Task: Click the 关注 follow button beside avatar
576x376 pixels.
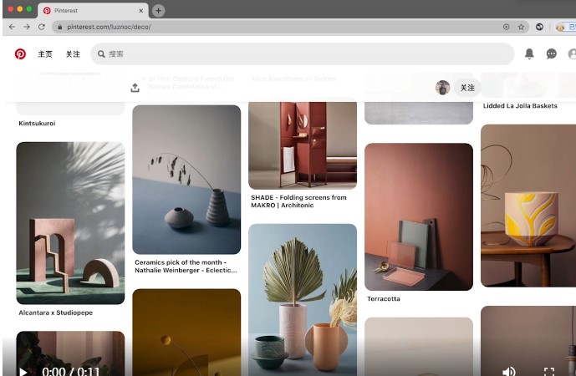Action: [467, 88]
